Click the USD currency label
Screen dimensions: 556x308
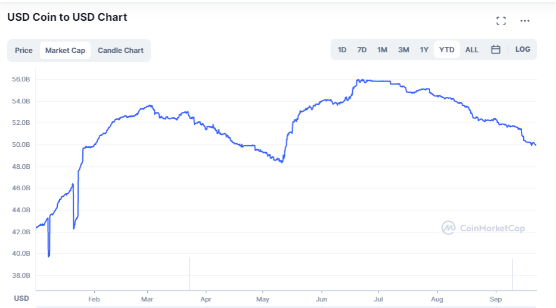(21, 298)
